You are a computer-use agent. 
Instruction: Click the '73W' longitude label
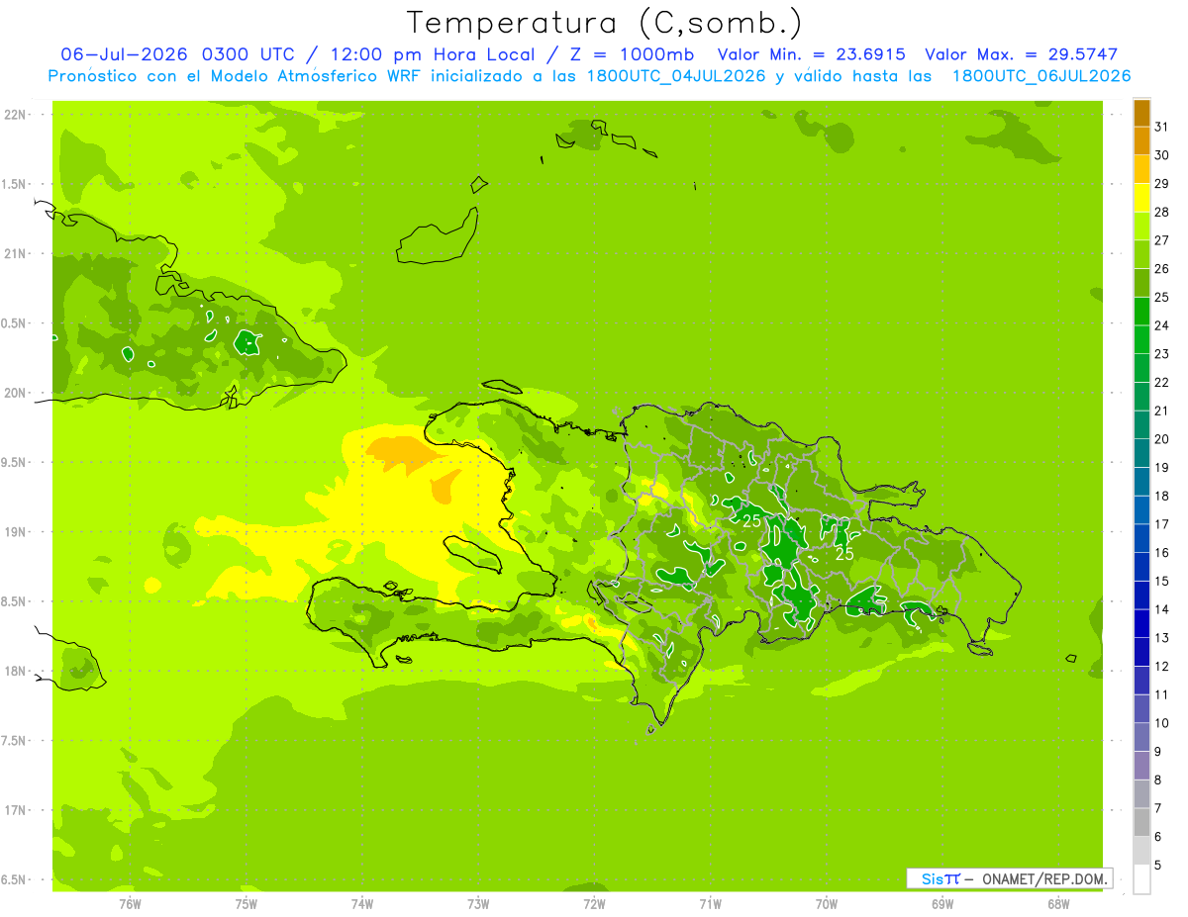[478, 904]
